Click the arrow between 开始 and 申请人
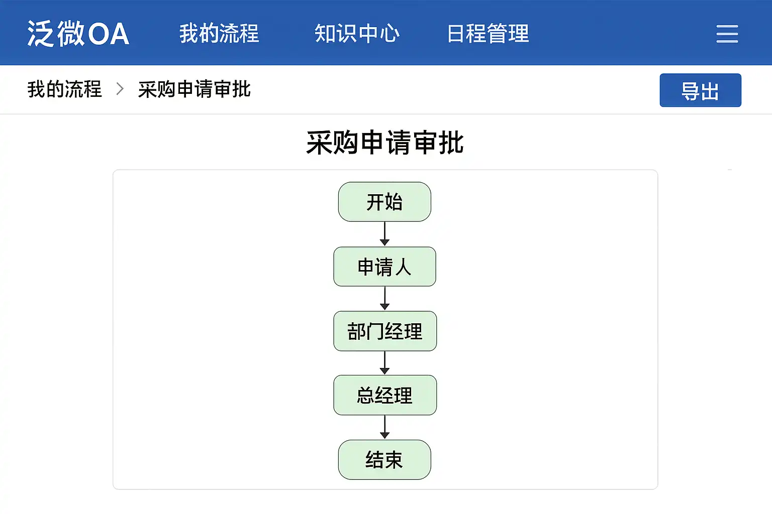Screen dimensions: 772x514 pyautogui.click(x=384, y=234)
